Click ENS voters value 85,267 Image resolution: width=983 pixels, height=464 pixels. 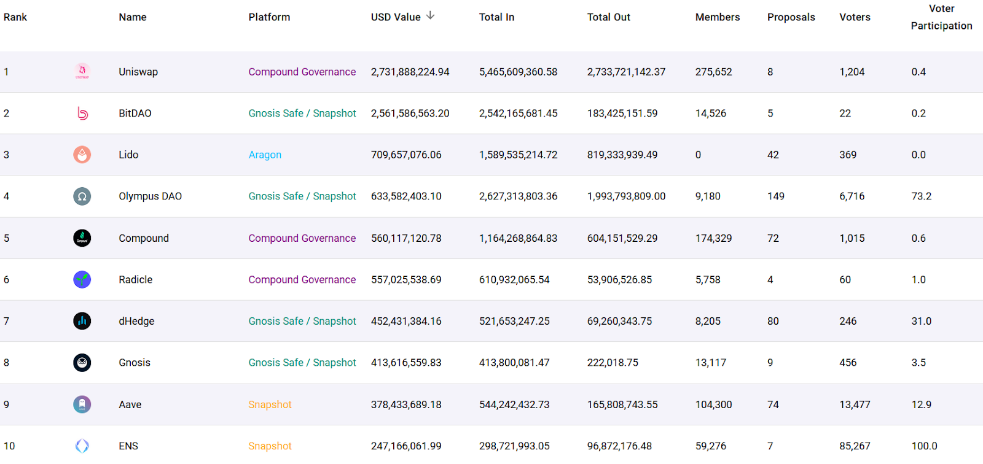(x=855, y=446)
